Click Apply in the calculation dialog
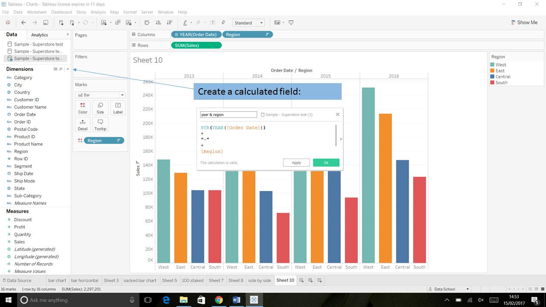The image size is (546, 307). click(x=296, y=162)
